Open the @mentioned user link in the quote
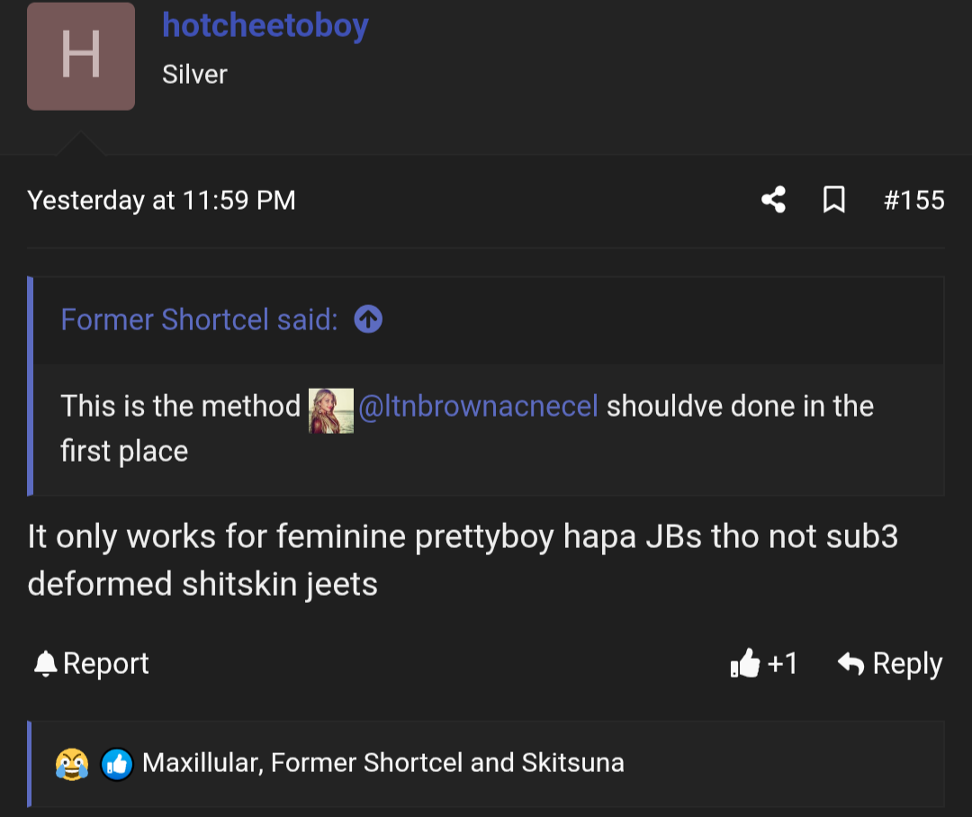This screenshot has height=817, width=972. pos(478,407)
